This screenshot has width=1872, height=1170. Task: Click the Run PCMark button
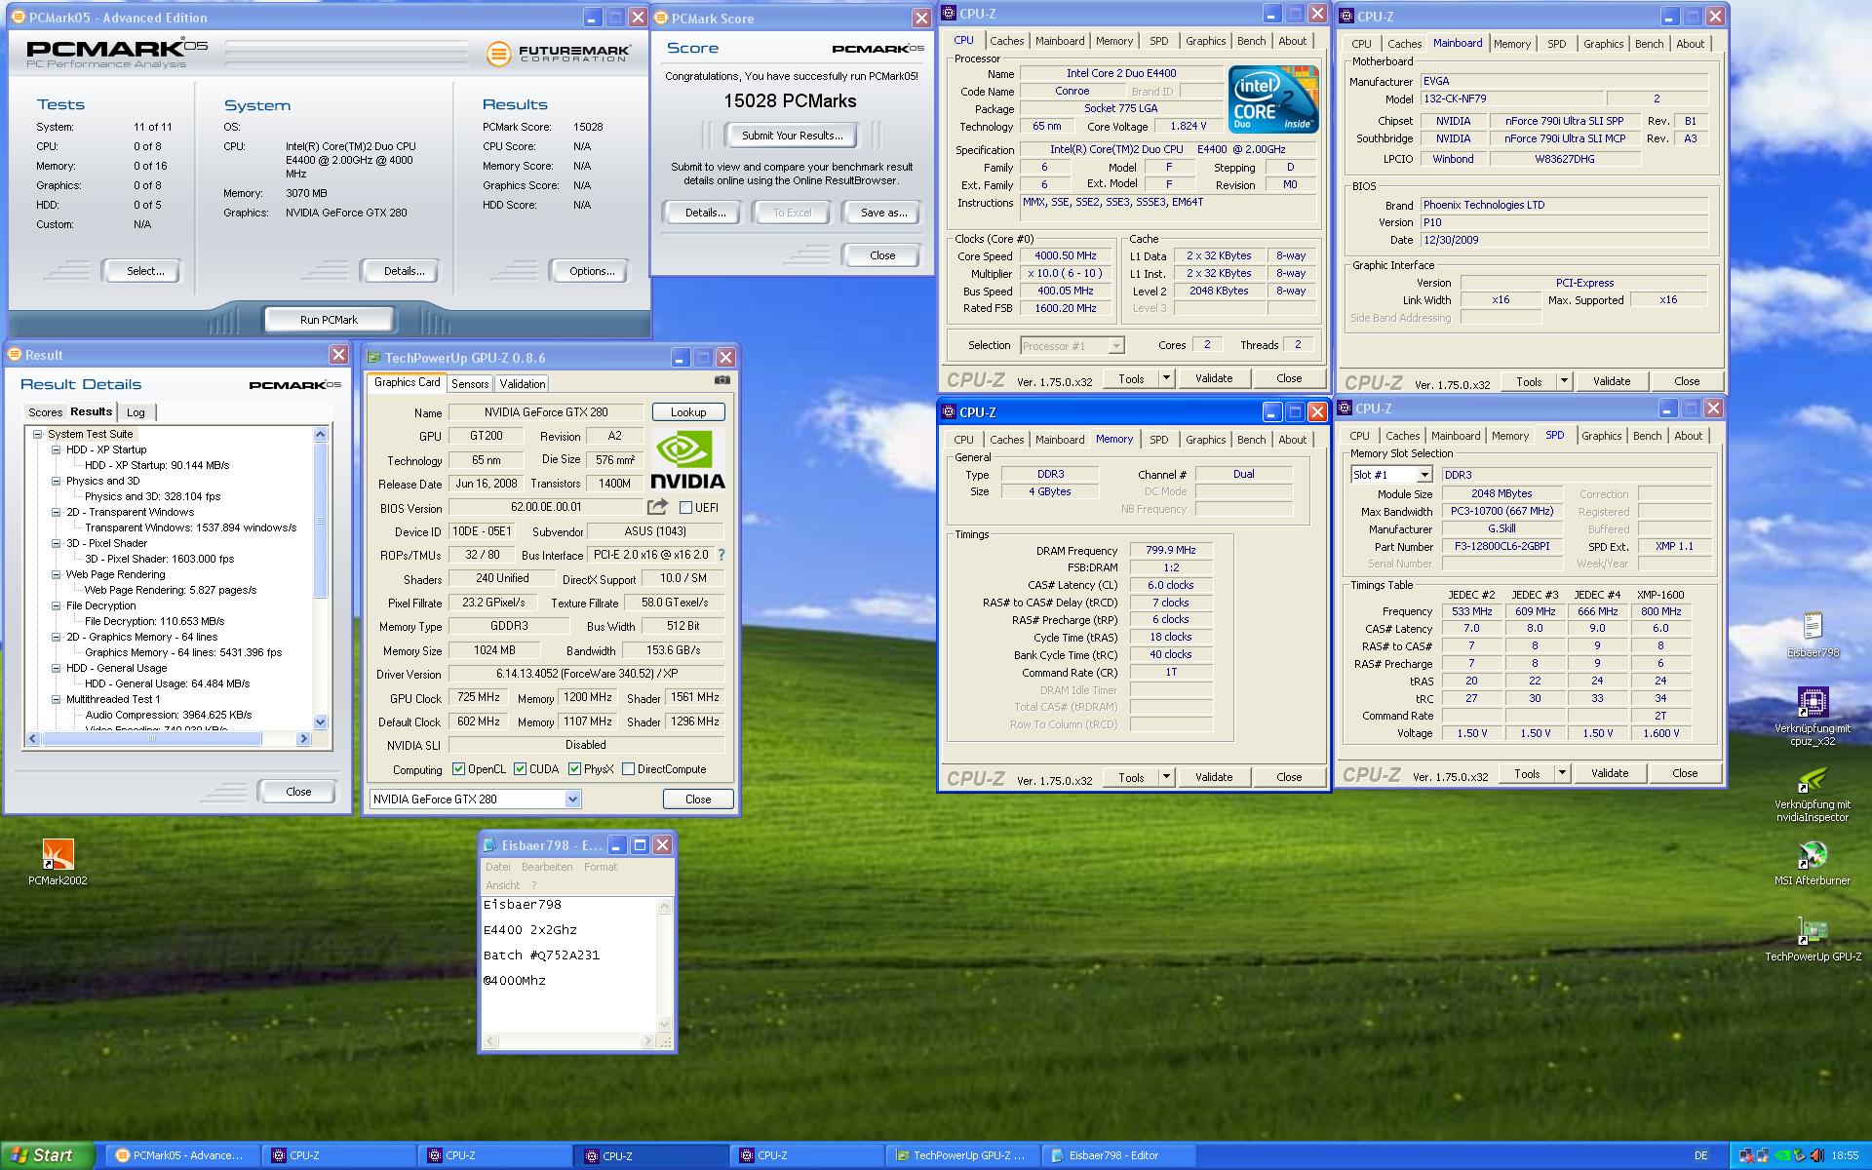329,320
